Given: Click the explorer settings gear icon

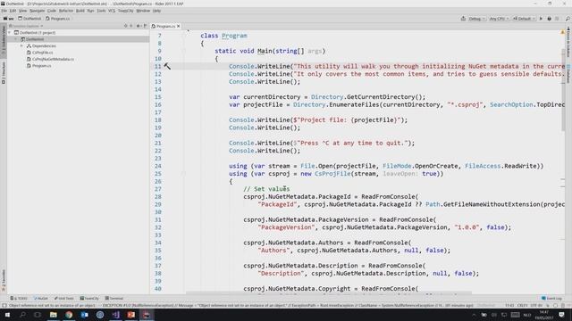Looking at the screenshot, I should 139,26.
